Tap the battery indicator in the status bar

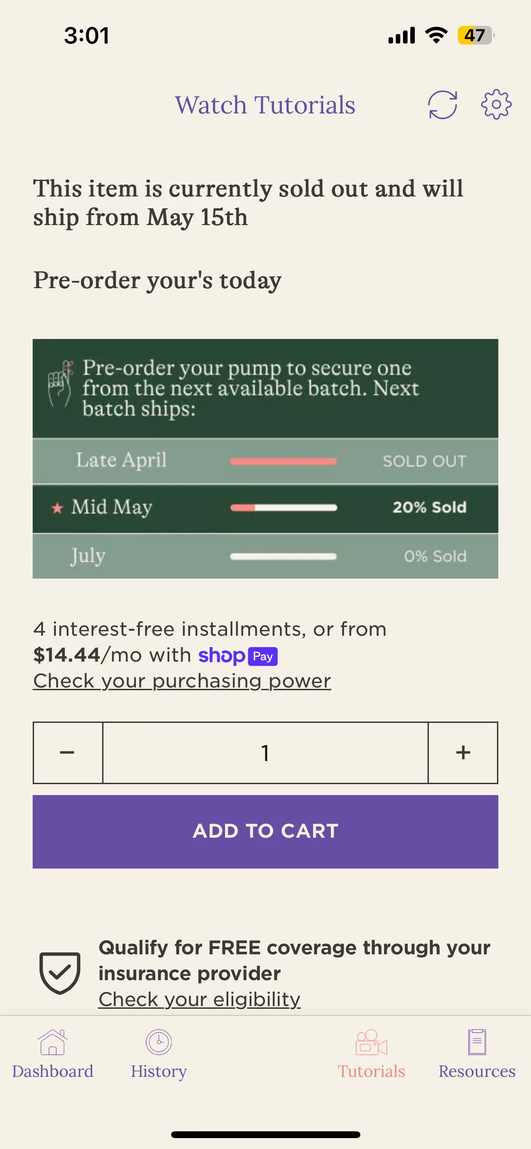click(x=476, y=35)
